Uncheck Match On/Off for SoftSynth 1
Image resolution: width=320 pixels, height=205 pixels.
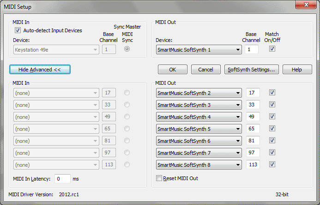click(272, 49)
